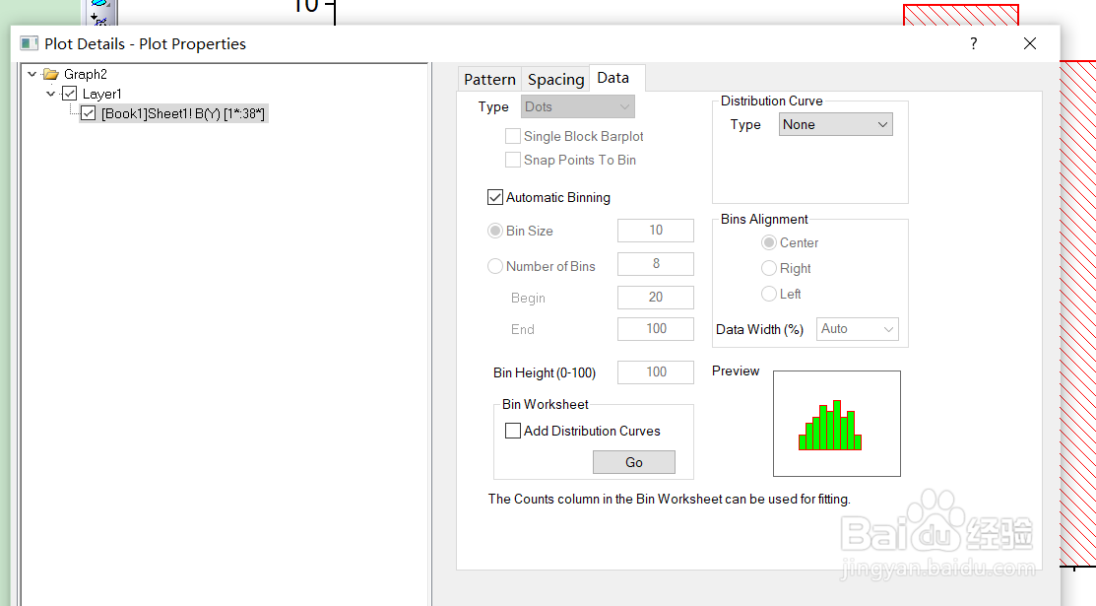Viewport: 1096px width, 606px height.
Task: Click the Go button
Action: tap(634, 462)
